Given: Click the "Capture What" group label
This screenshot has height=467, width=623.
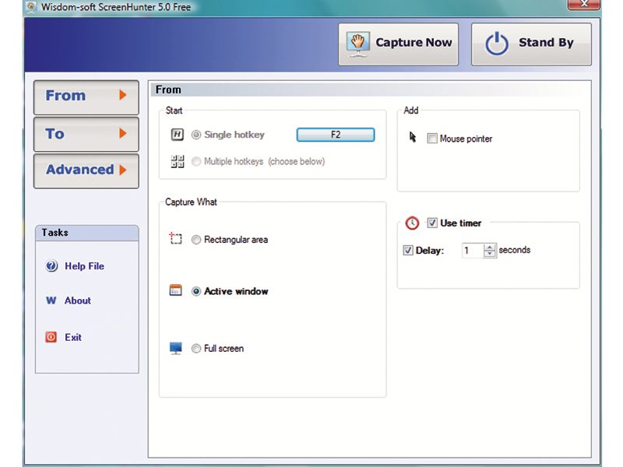Looking at the screenshot, I should [191, 202].
